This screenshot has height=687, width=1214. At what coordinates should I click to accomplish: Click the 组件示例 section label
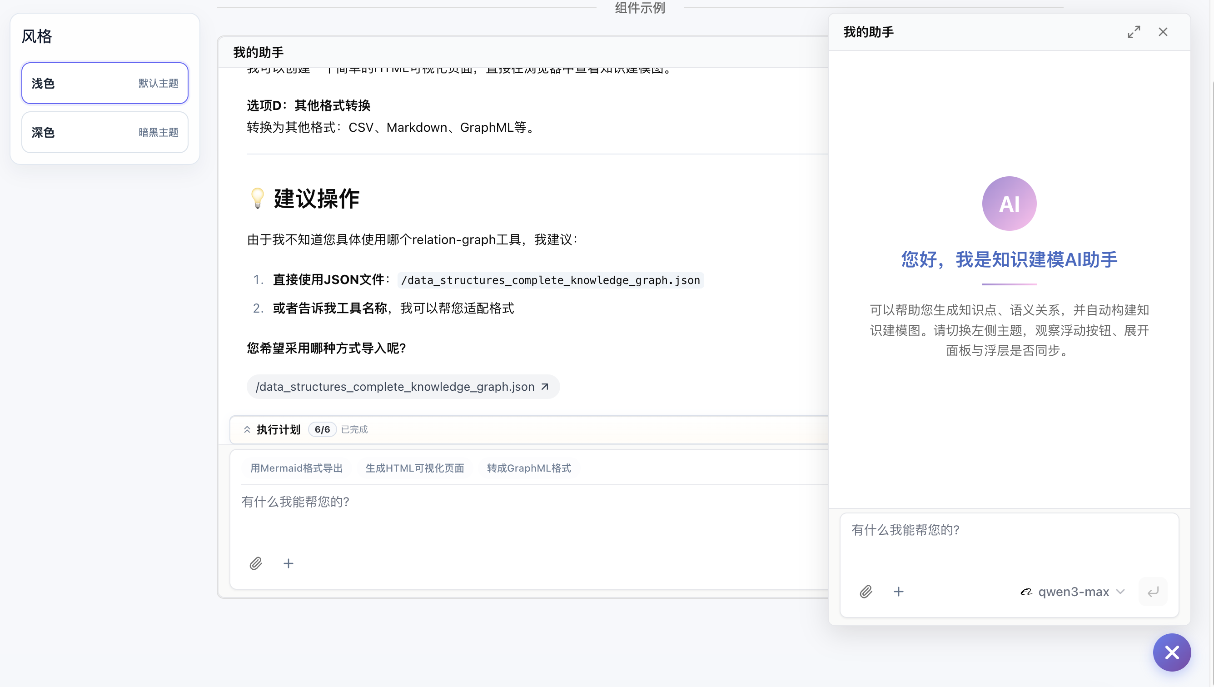tap(640, 8)
